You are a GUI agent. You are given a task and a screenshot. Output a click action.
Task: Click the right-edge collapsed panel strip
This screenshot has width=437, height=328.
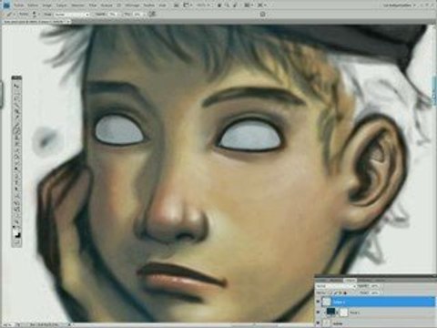coord(434,91)
